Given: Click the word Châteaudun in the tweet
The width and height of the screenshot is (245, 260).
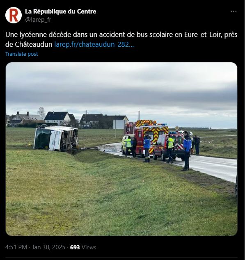Looking at the screenshot, I should point(34,44).
